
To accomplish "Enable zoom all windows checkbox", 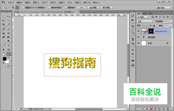I will click(49, 7).
